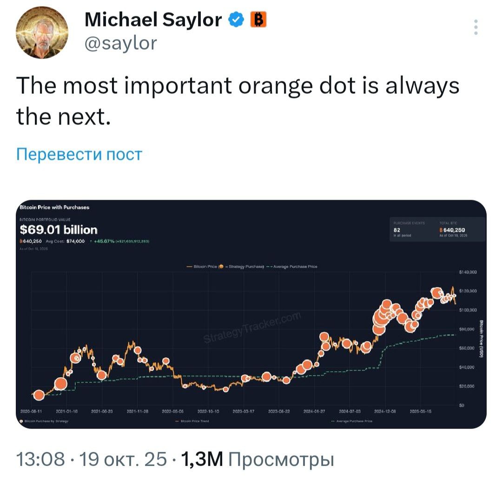Screen dimensions: 502x477
Task: Open the @saylor handle link
Action: (x=121, y=43)
